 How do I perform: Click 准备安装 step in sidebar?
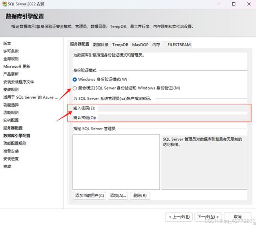(11, 151)
